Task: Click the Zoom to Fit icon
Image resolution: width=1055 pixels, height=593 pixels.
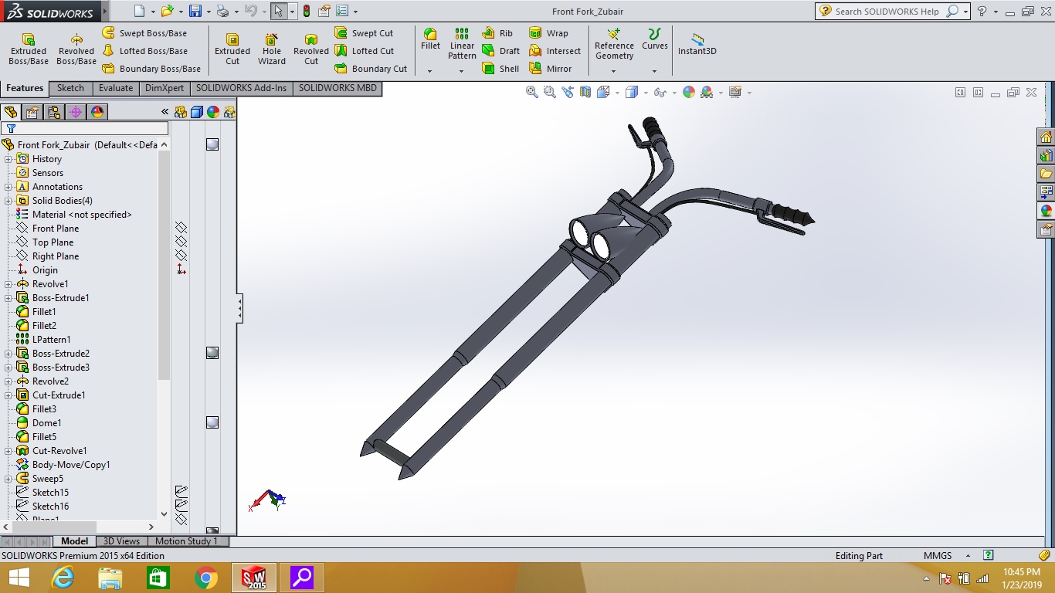Action: (532, 92)
